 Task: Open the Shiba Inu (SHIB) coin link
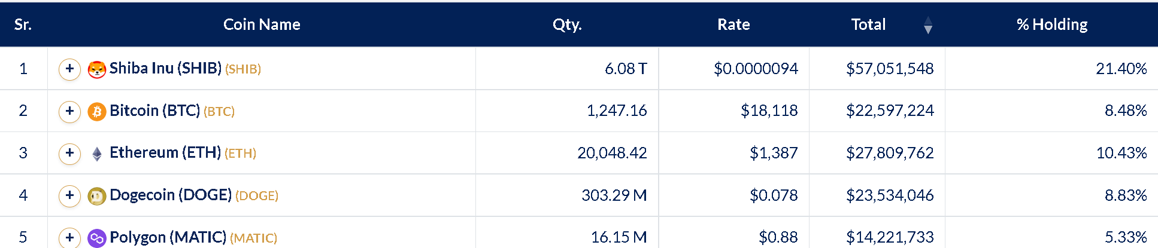coord(166,68)
